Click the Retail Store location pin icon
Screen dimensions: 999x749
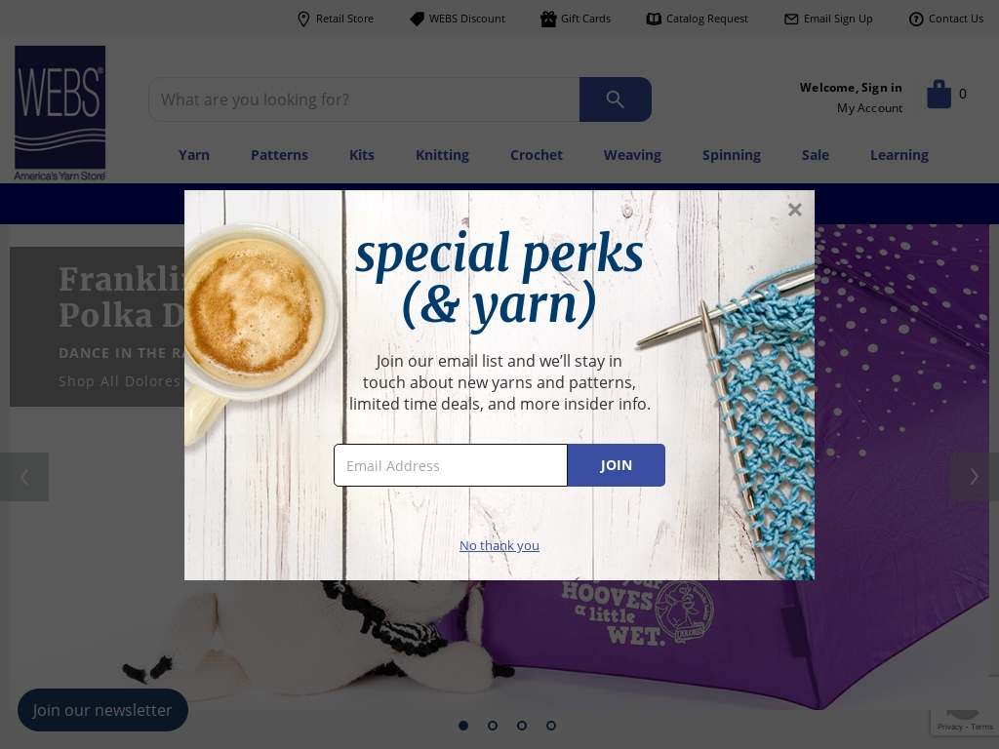pos(303,20)
